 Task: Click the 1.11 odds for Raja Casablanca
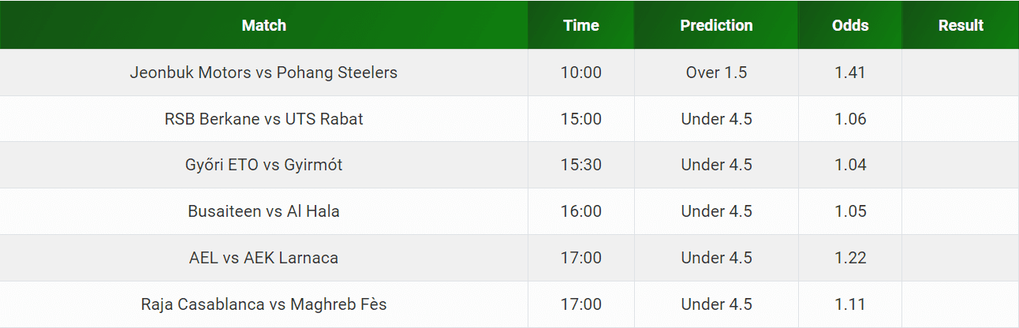click(850, 304)
